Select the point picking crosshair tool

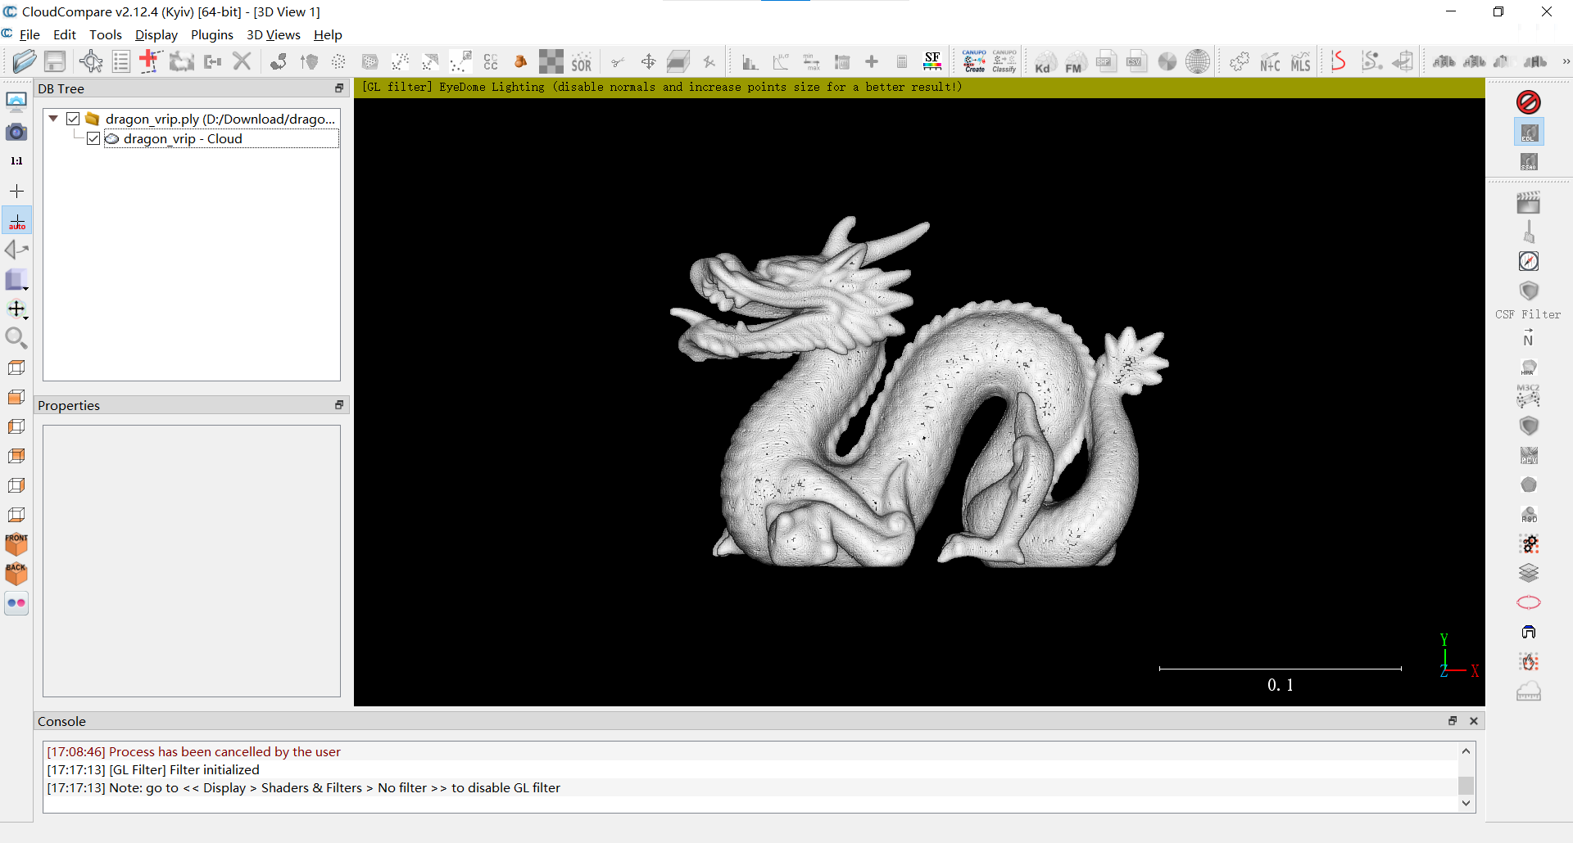pos(90,61)
